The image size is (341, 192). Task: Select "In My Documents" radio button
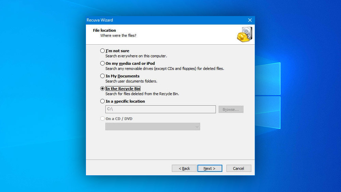click(102, 76)
